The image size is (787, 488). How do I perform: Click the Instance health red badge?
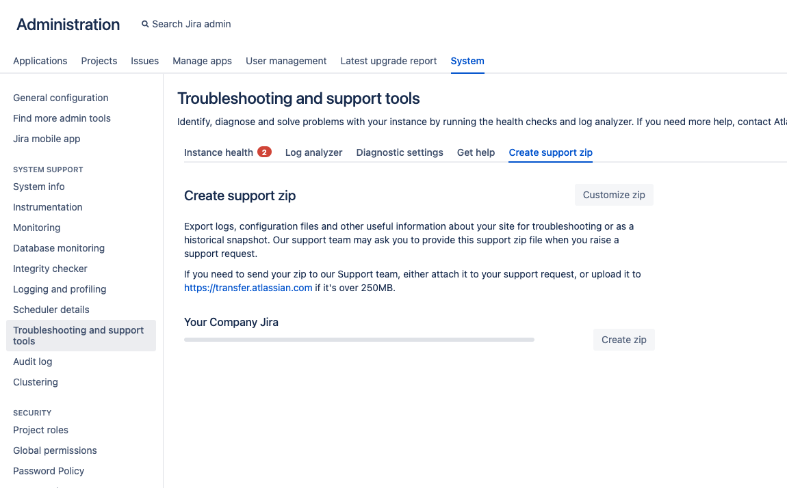coord(264,152)
